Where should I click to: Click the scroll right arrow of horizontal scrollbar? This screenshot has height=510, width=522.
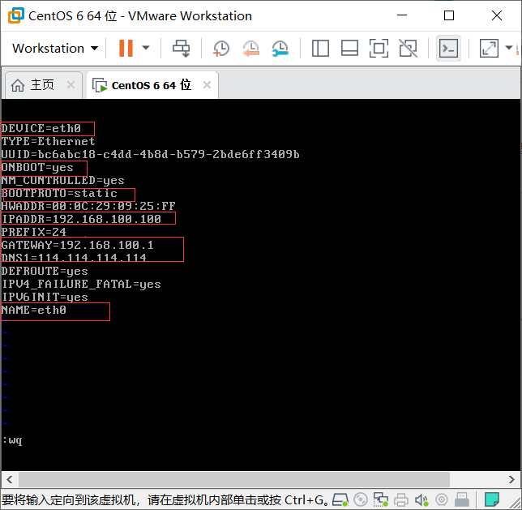[511, 480]
